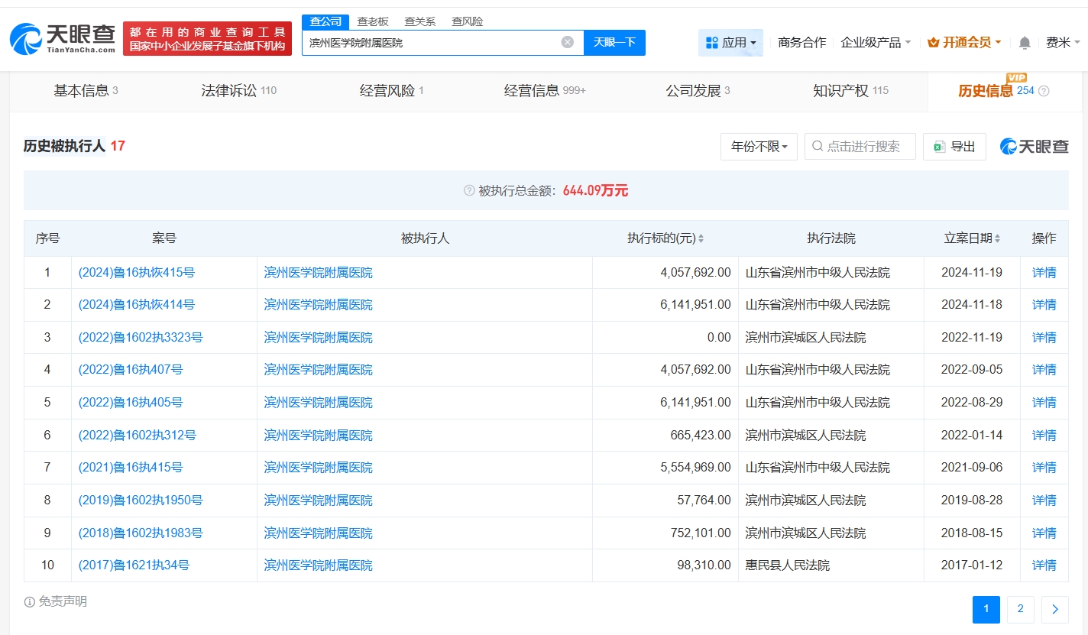Sort by 立案日期 column arrows

(997, 238)
